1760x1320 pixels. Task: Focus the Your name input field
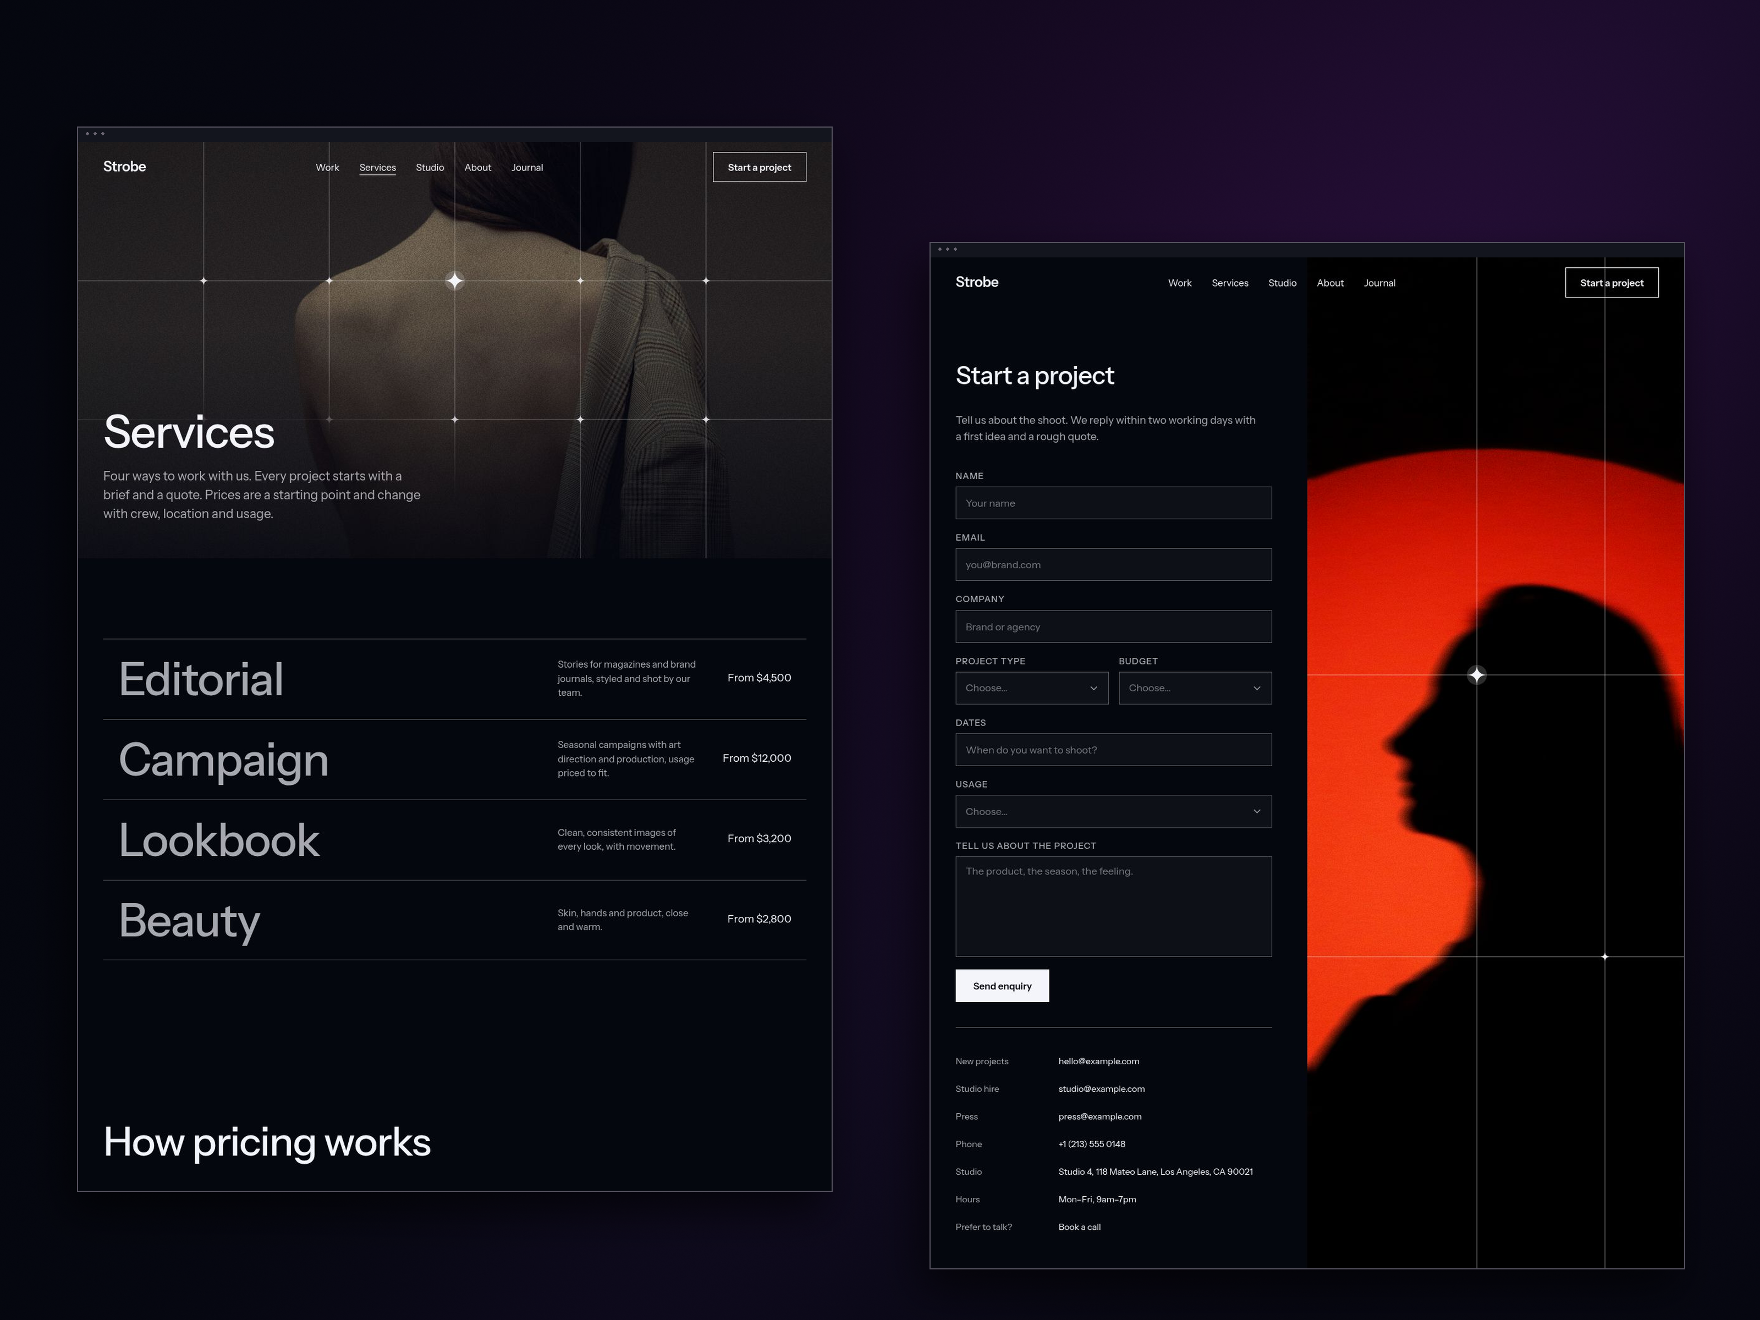click(1113, 503)
